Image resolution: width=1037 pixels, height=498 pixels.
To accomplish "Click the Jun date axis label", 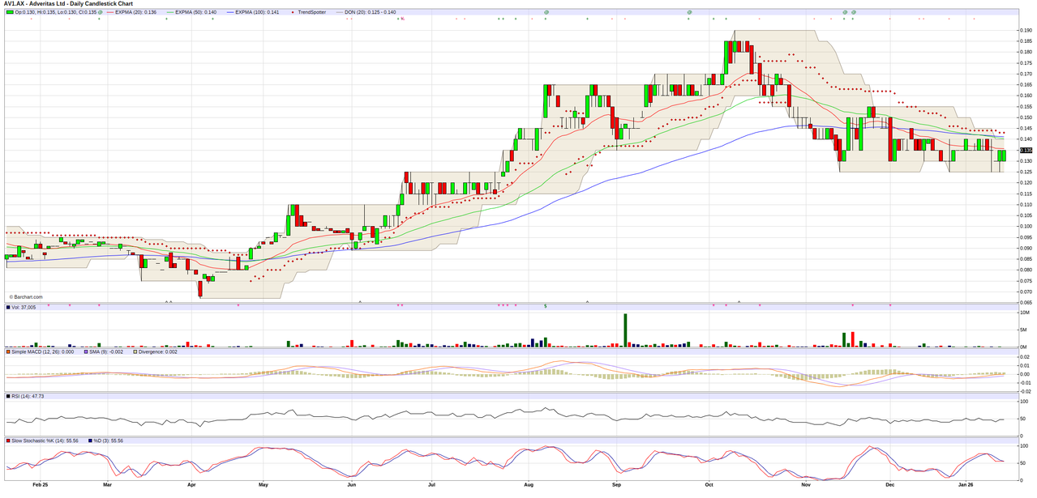I will [352, 483].
